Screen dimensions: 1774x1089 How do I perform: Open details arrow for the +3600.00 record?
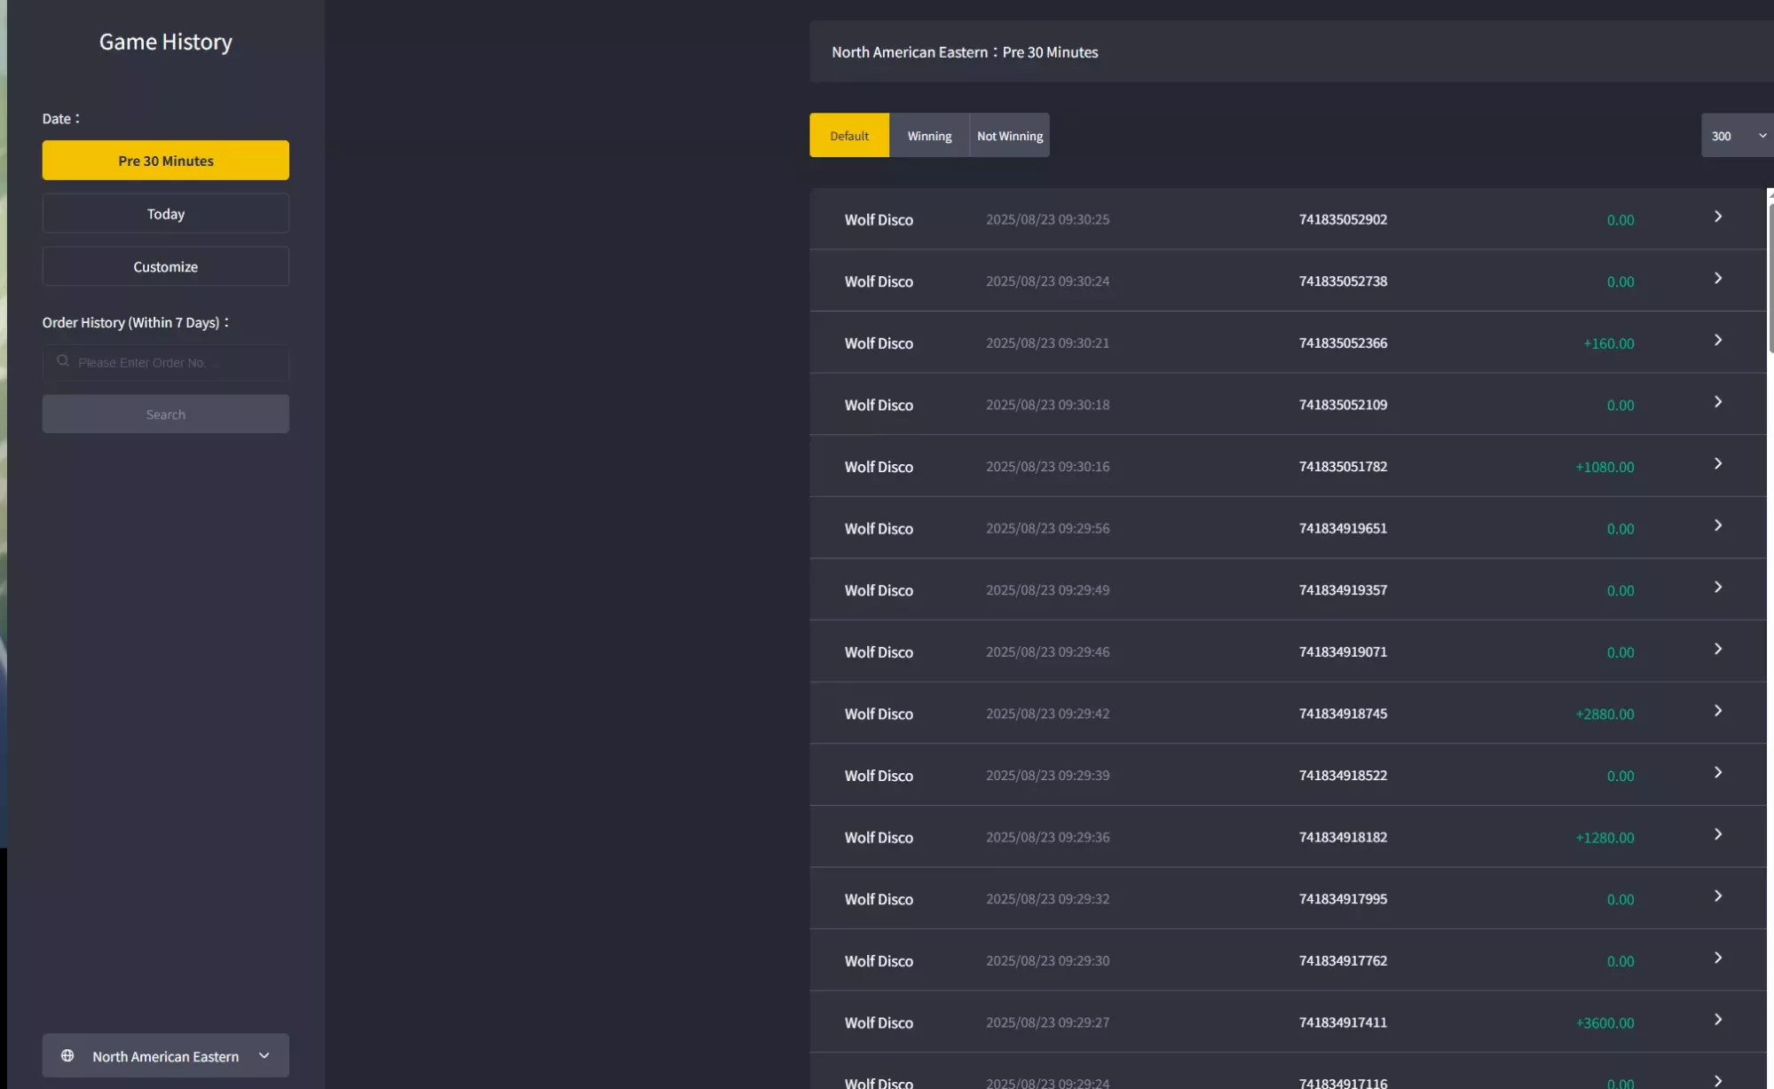[1718, 1020]
